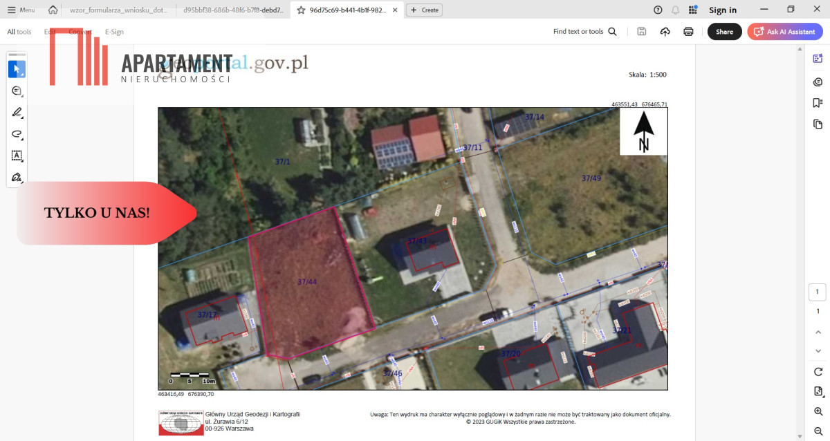Choose the add comment tool
This screenshot has width=830, height=441.
(x=17, y=91)
